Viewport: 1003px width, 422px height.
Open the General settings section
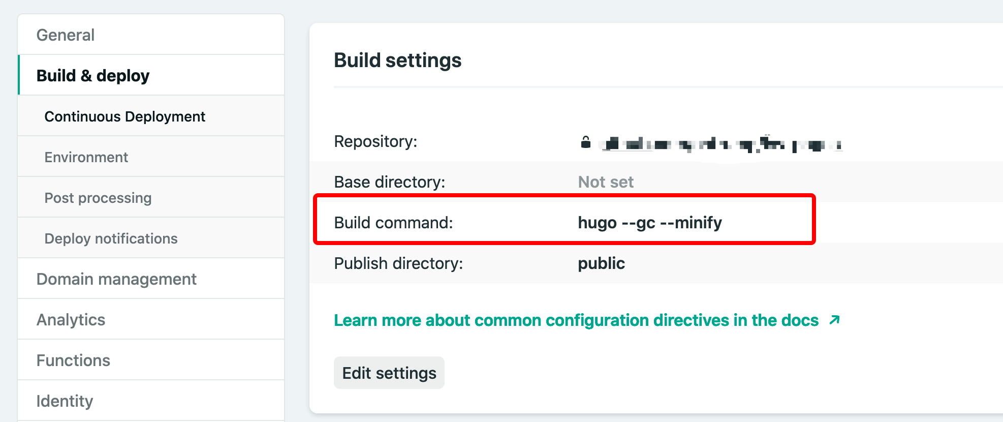point(66,35)
